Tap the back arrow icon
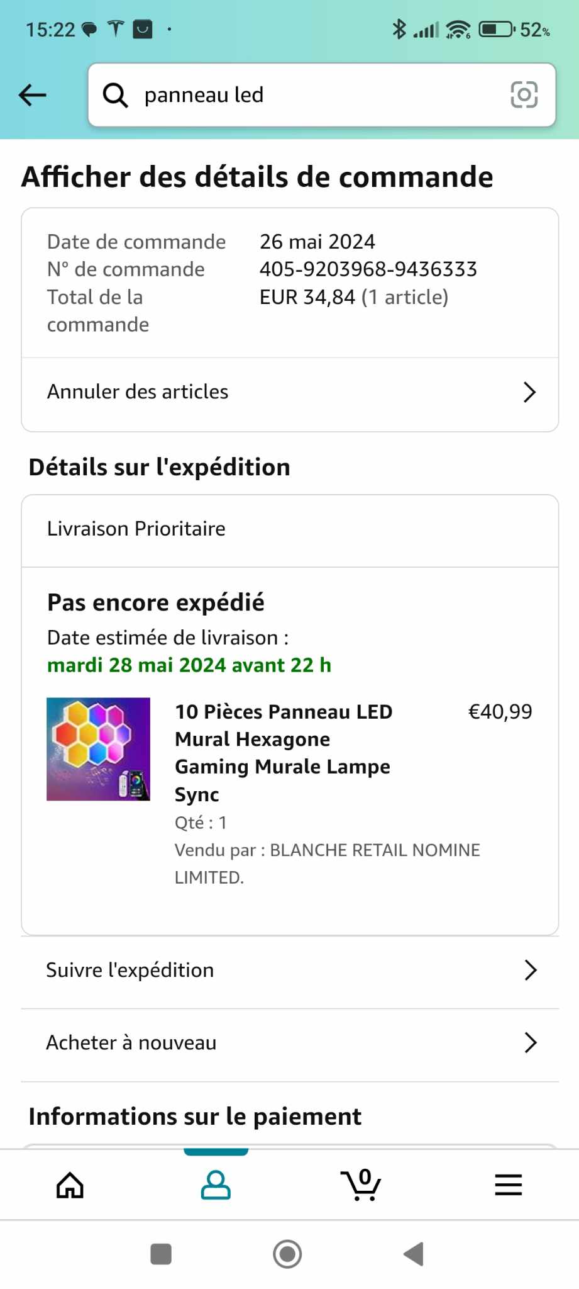 tap(33, 95)
